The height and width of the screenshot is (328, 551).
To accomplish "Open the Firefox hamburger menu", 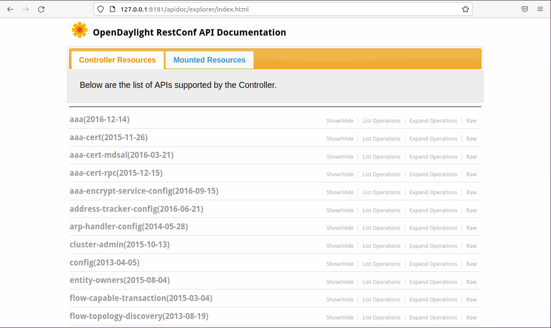I will tap(540, 9).
